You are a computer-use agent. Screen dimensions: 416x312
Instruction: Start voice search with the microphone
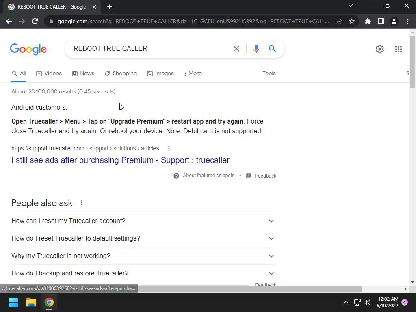coord(256,49)
